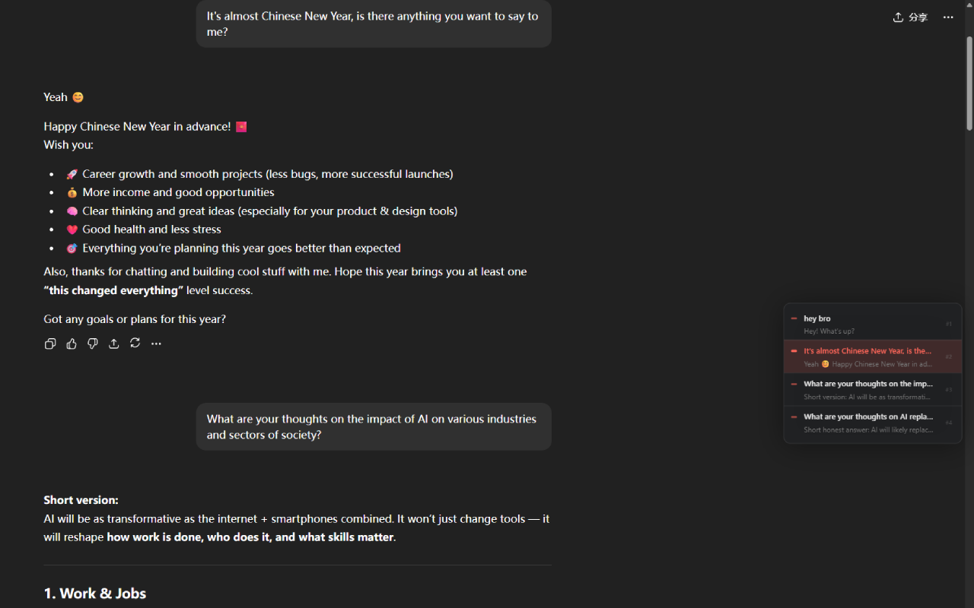Copy the assistant's New Year message
Screen dimensions: 974x608
50,344
